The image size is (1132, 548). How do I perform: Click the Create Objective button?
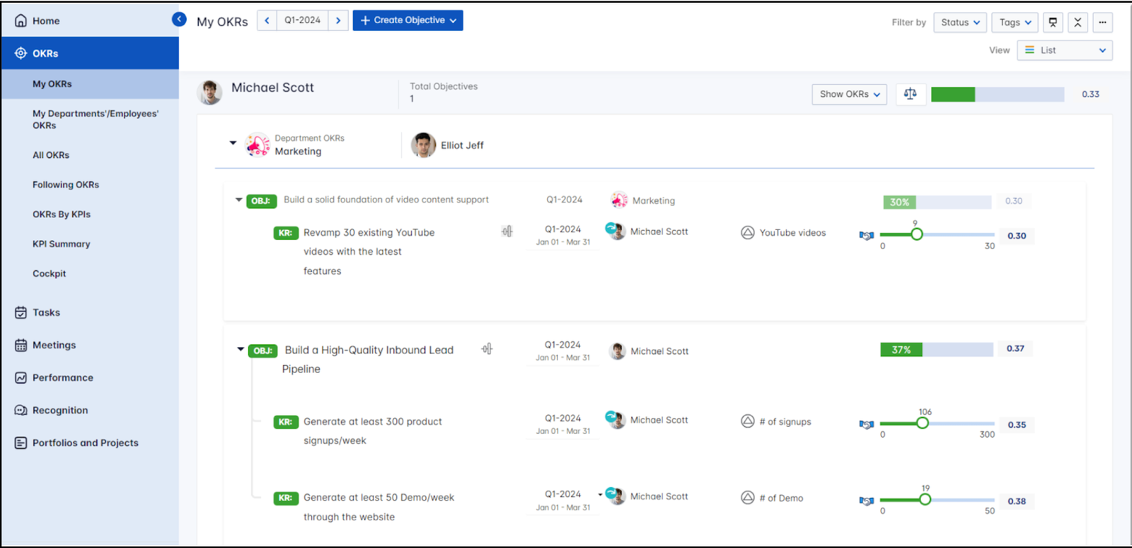(408, 21)
